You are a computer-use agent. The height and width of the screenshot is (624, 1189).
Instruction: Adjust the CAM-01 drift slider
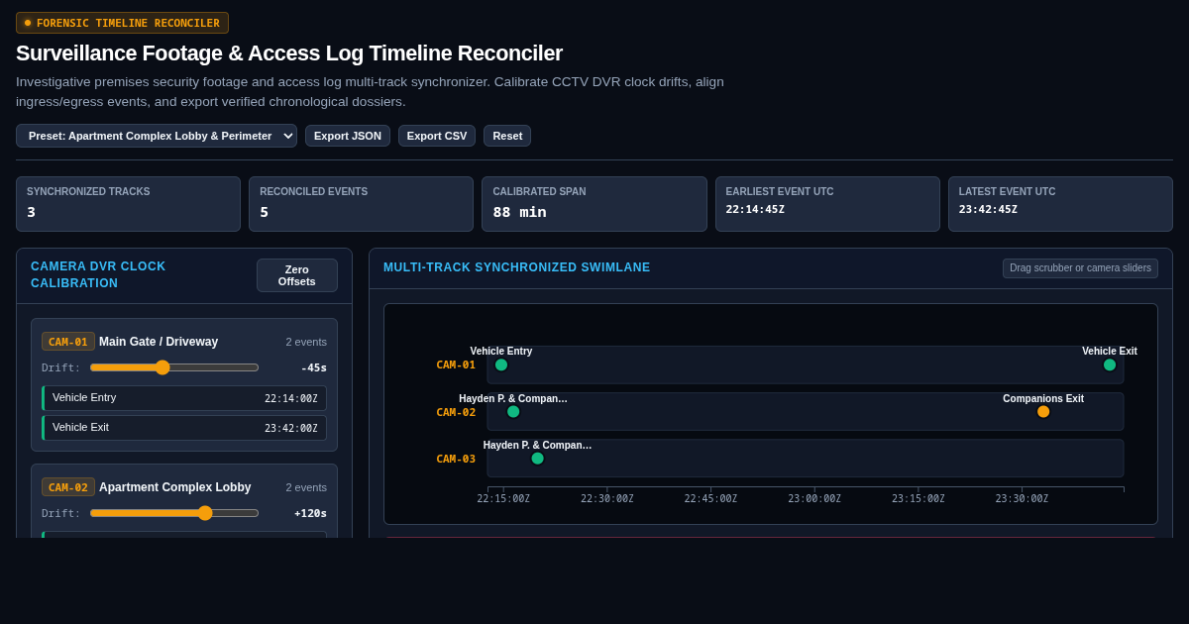[x=174, y=367]
